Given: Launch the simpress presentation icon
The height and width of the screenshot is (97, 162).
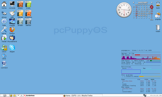Looking at the screenshot, I should [28, 13].
